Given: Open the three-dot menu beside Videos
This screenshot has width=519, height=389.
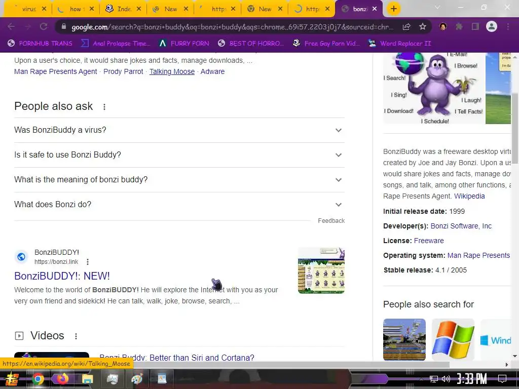Looking at the screenshot, I should pyautogui.click(x=76, y=336).
